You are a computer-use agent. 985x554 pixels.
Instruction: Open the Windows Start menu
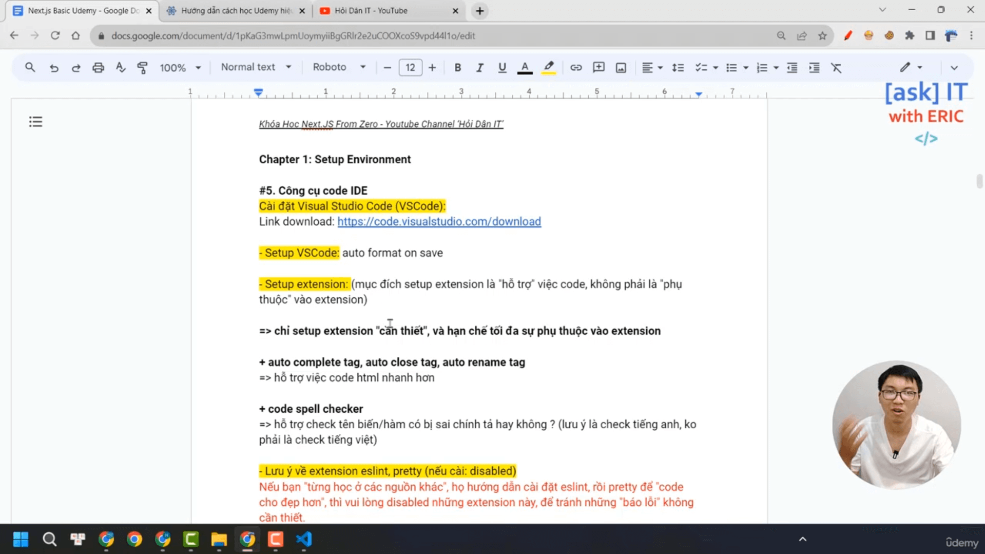21,539
